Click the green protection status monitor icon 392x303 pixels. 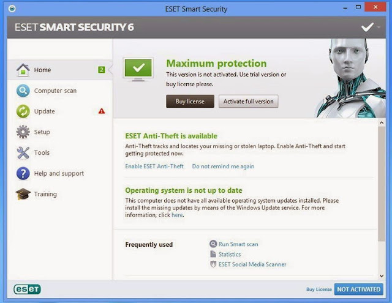(138, 70)
